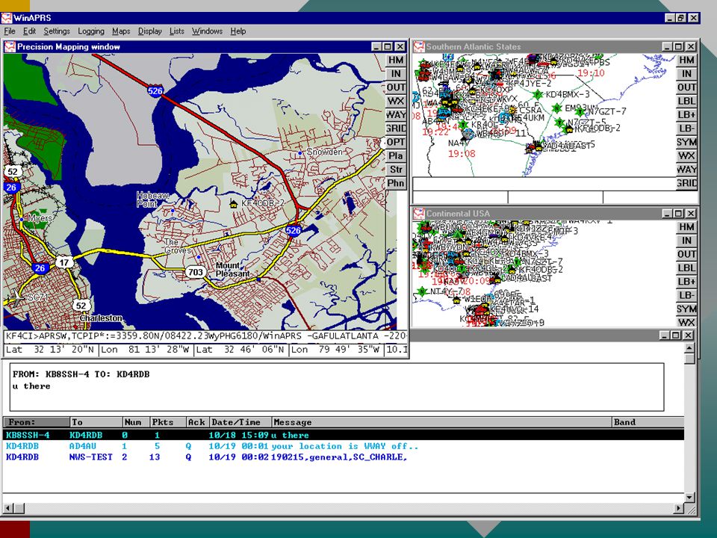Click LBL button in Southern Atlantic States window

pos(686,102)
